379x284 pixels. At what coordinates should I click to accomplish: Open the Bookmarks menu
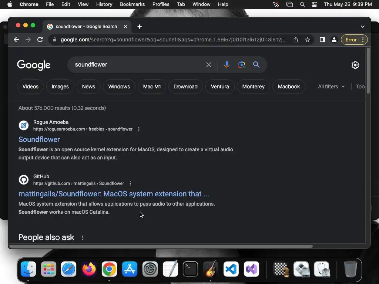coord(132,4)
